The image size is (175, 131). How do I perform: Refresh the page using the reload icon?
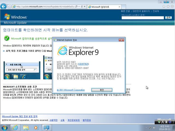(82, 7)
